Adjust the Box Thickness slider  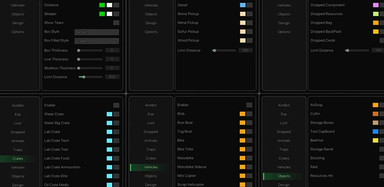[90, 51]
